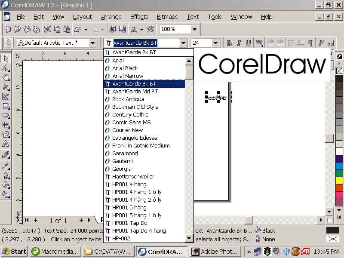Open the Default Artistic Text style dropdown
The height and width of the screenshot is (258, 344).
point(92,43)
